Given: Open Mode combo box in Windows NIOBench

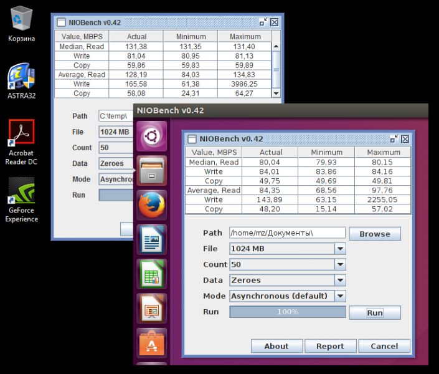Looking at the screenshot, I should point(116,179).
